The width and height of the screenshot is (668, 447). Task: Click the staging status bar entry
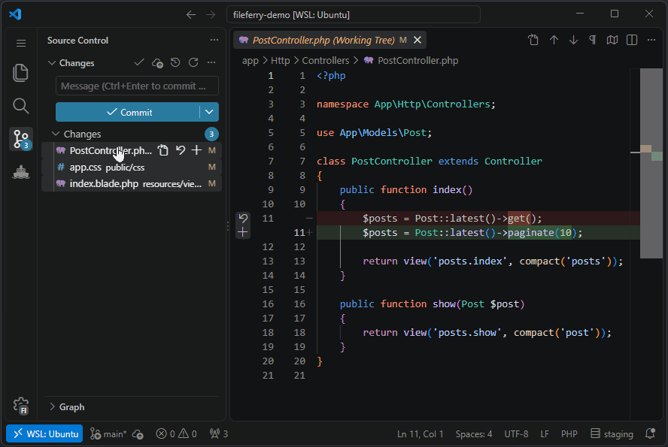[612, 433]
